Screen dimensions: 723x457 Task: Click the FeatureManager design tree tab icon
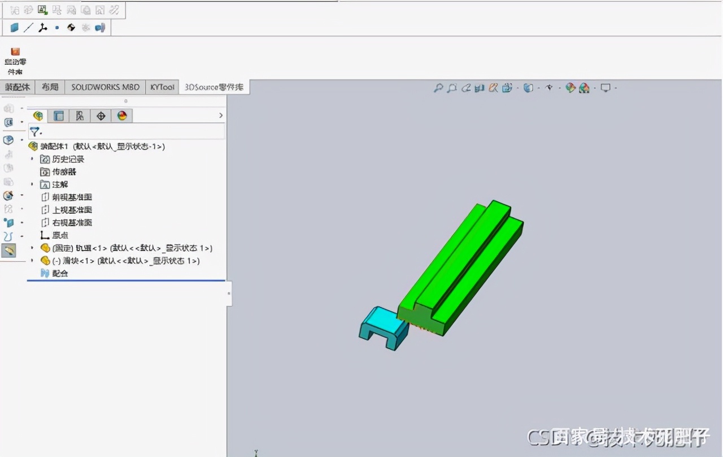click(38, 116)
